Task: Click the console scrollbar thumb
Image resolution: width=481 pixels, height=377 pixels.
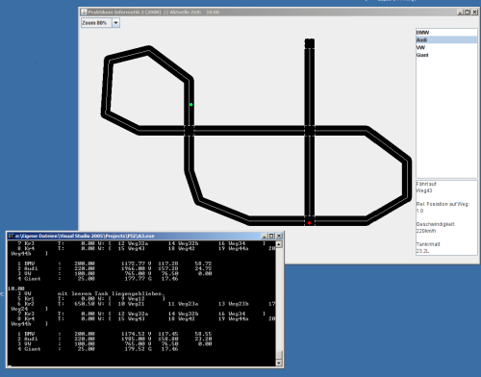Action: [279, 355]
